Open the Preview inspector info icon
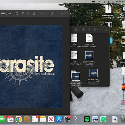 click(x=17, y=13)
